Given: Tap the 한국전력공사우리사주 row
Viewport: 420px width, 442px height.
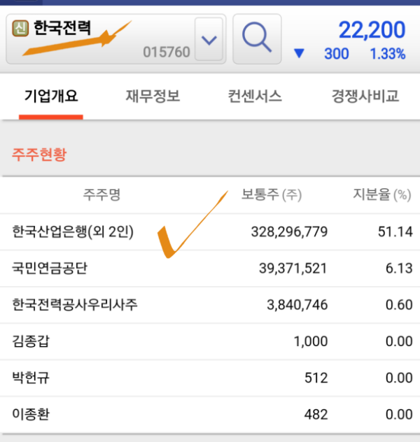Looking at the screenshot, I should point(210,305).
